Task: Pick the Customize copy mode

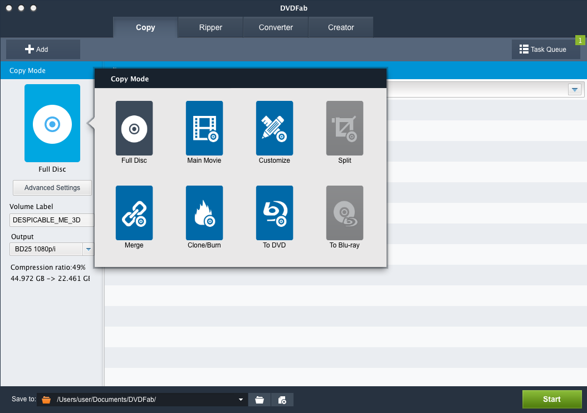Action: pos(275,128)
